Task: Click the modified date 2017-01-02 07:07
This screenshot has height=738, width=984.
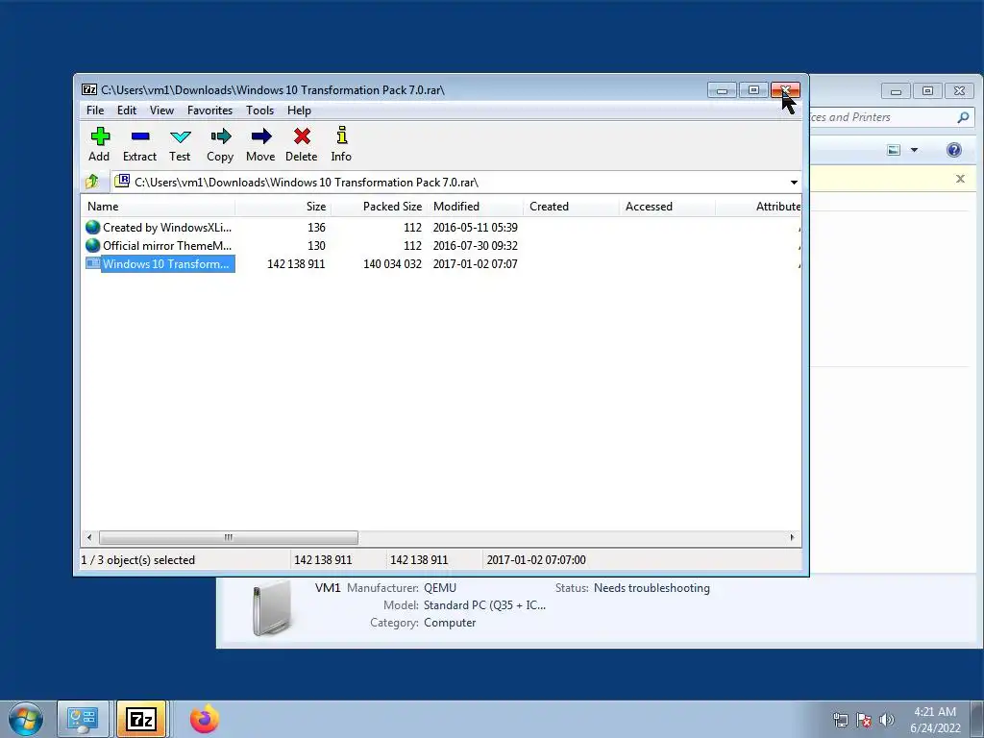Action: tap(475, 264)
